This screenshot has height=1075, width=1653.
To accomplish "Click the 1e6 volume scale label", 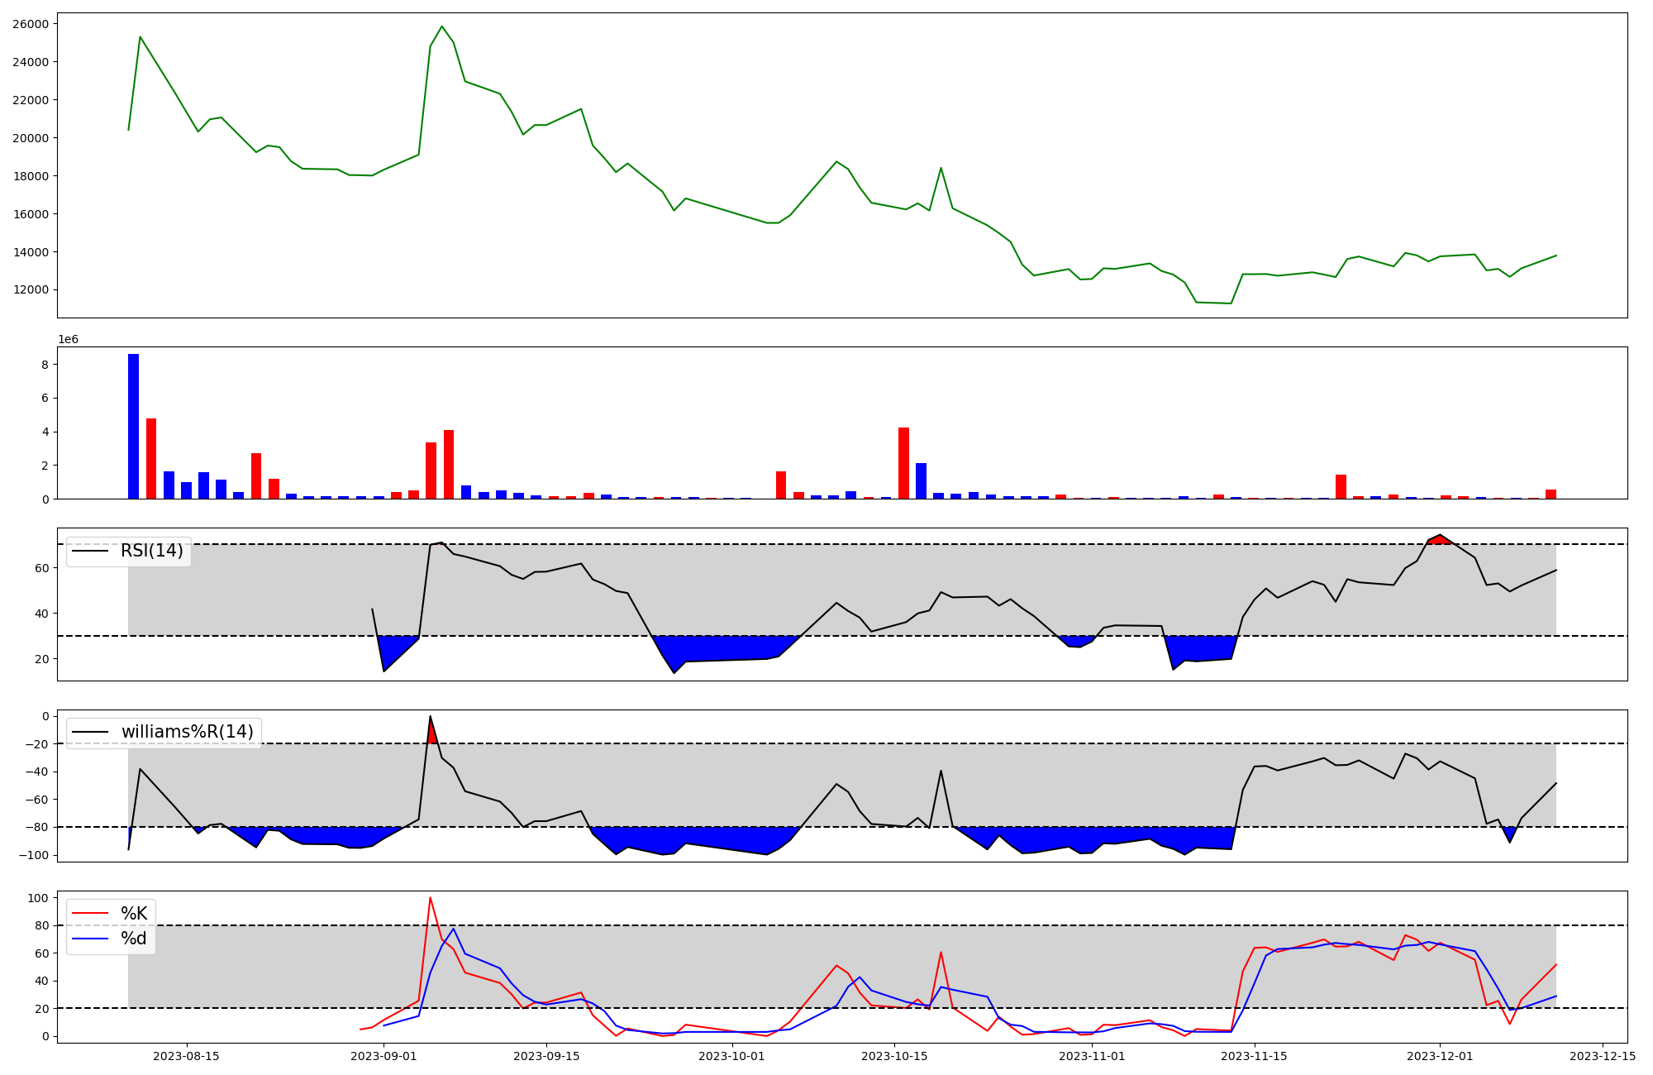I will coord(68,340).
